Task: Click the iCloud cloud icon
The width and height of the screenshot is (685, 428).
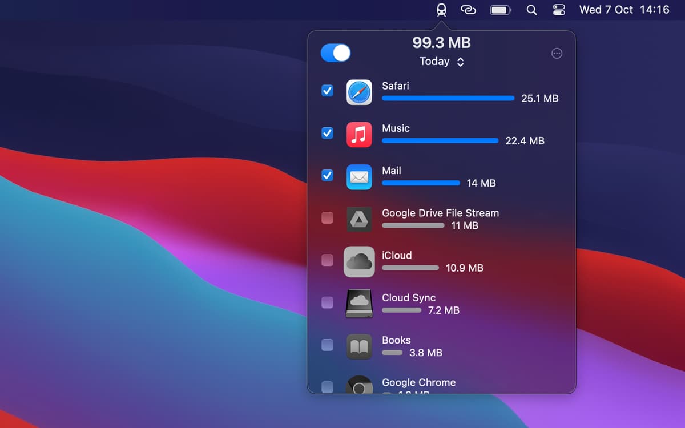Action: point(359,262)
